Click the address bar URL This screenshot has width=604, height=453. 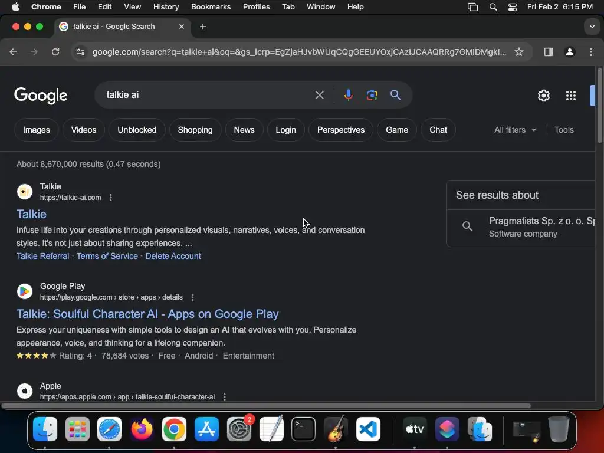coord(299,52)
